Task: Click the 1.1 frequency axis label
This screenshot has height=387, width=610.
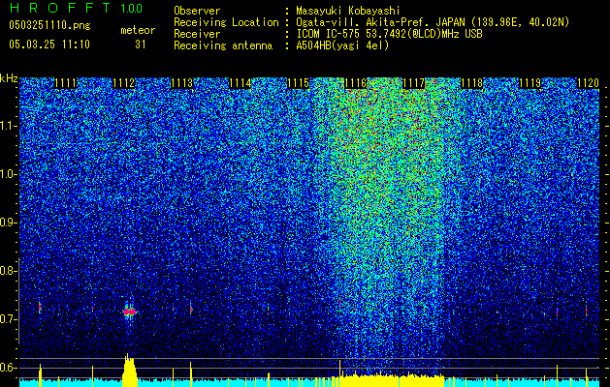Action: pyautogui.click(x=9, y=126)
